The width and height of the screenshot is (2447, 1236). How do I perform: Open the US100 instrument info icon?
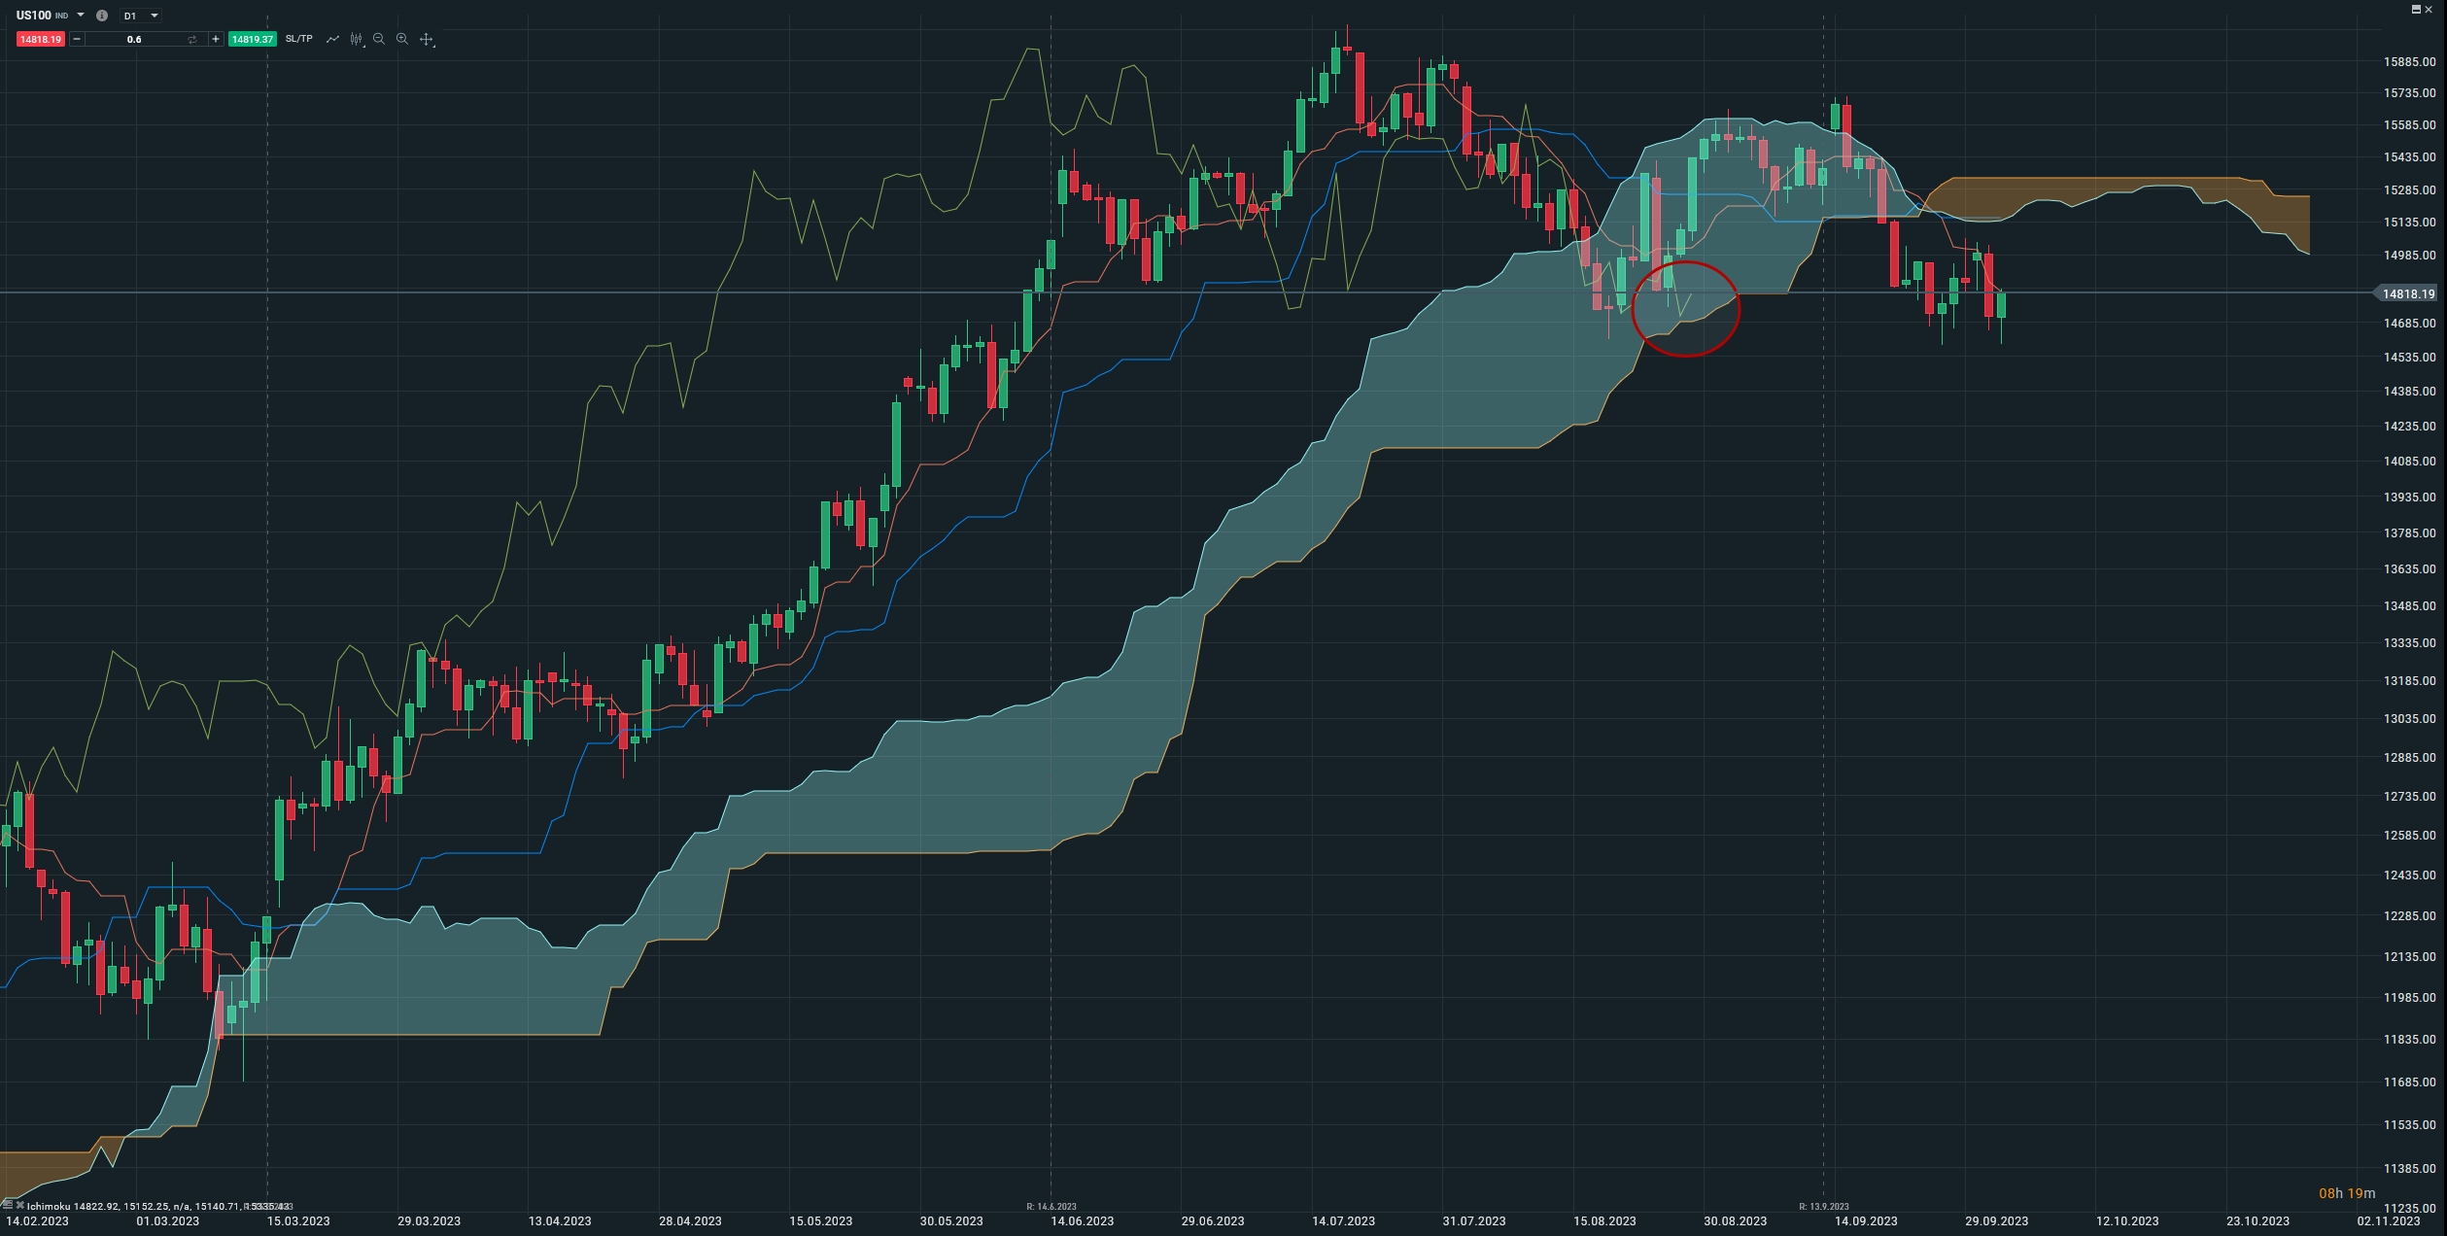pos(102,16)
